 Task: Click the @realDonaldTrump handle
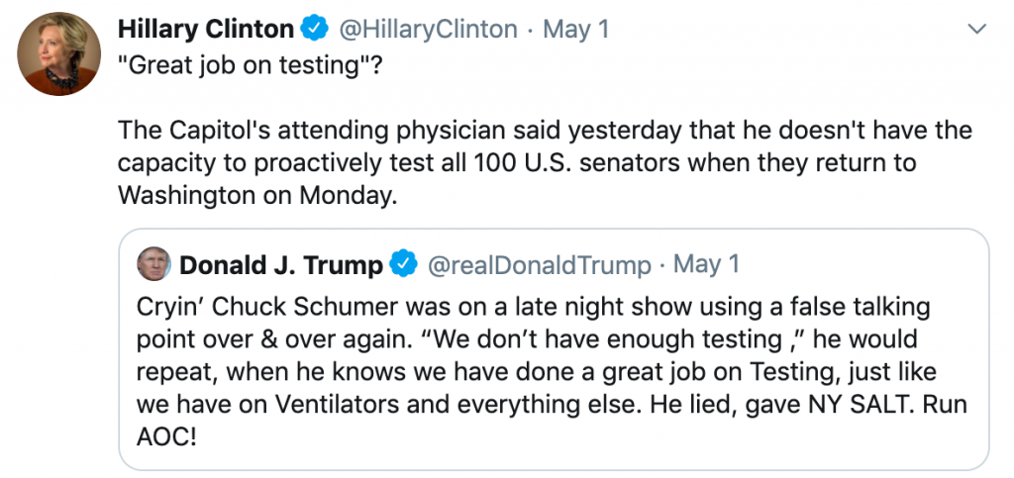[x=539, y=265]
